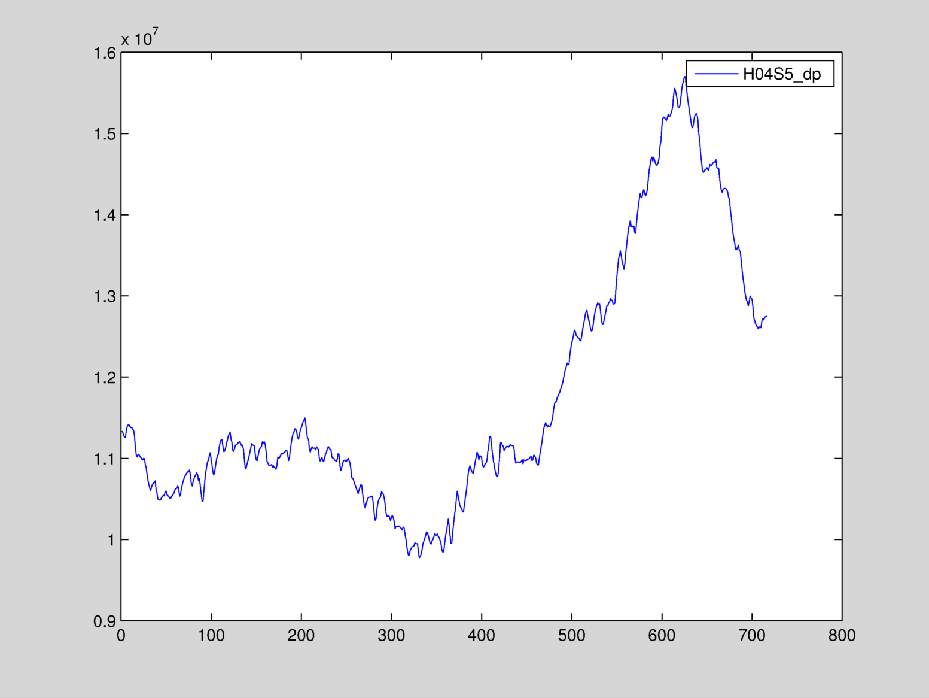Click the x-axis tick label 600
The width and height of the screenshot is (929, 698).
point(662,636)
